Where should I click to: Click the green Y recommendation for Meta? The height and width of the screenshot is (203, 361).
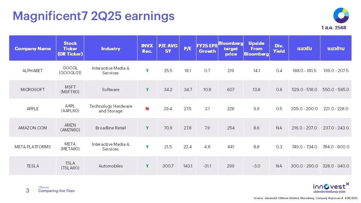[147, 147]
